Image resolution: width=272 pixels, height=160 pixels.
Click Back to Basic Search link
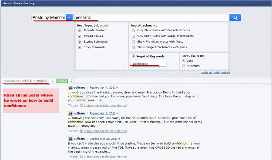coord(215,73)
